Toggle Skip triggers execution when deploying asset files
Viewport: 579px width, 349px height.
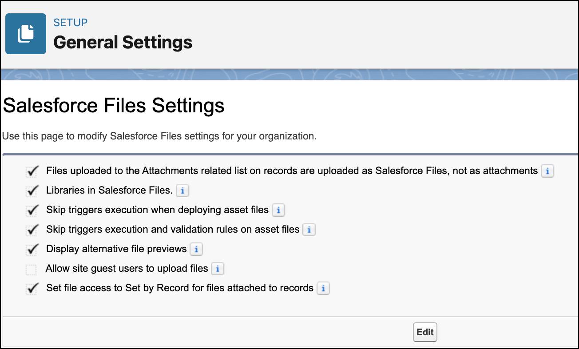click(x=32, y=210)
